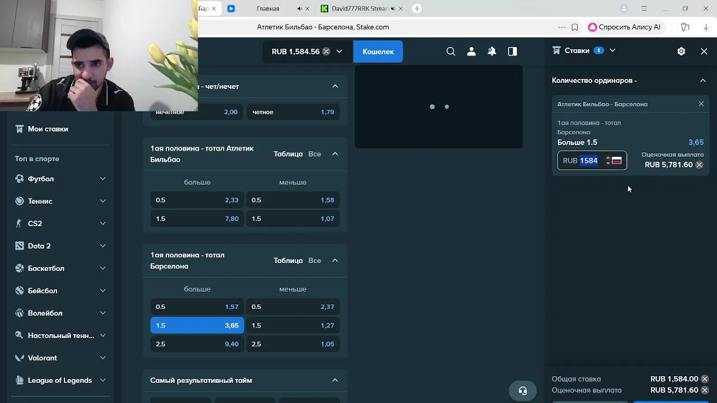Open notifications bell icon
Viewport: 717px width, 403px height.
(492, 51)
